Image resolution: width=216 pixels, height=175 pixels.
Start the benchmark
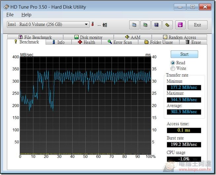pos(184,54)
